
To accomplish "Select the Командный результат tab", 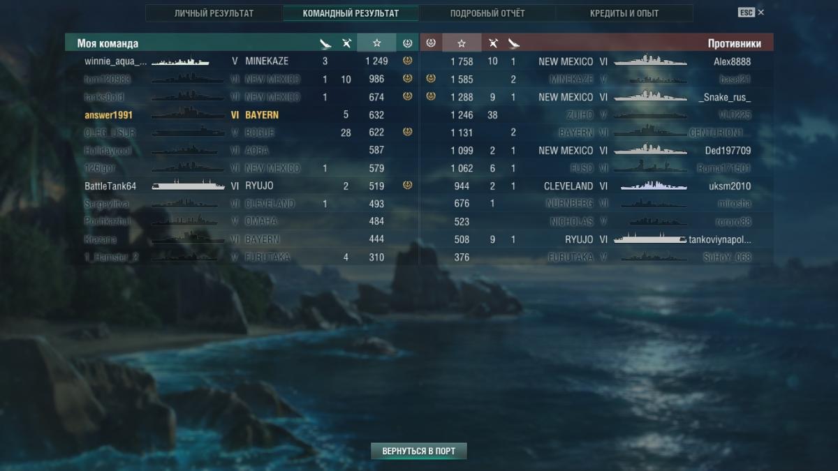I will [x=351, y=13].
